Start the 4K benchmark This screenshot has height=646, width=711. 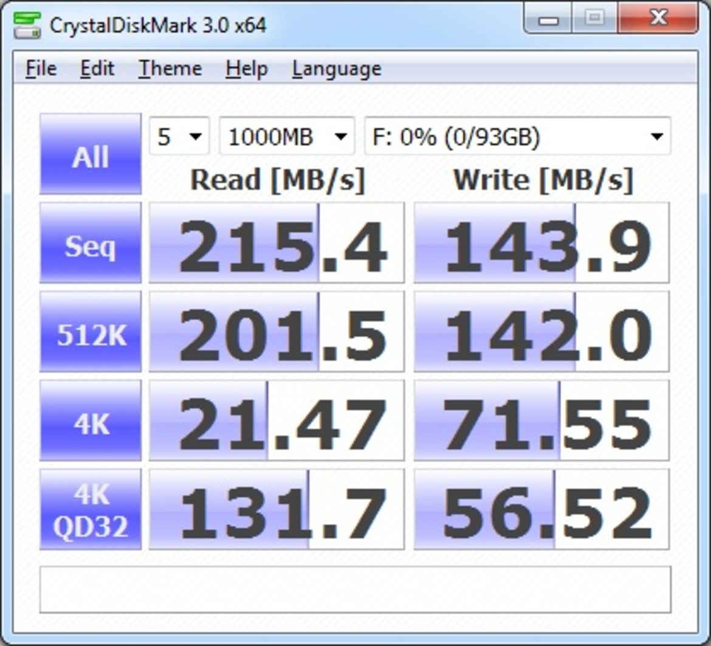point(91,421)
